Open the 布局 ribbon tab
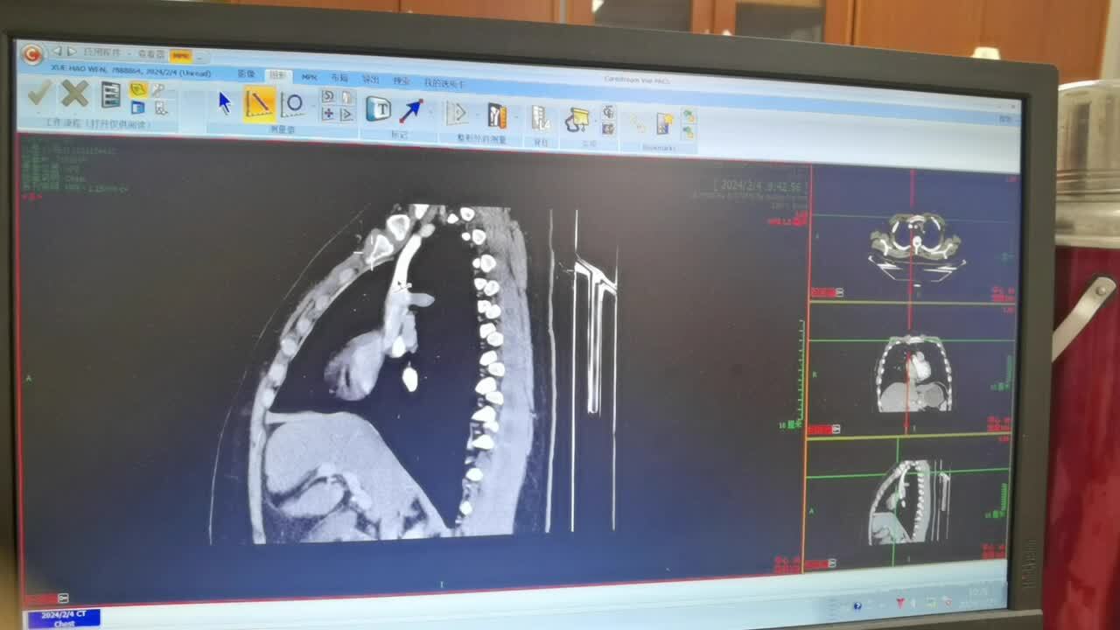This screenshot has height=630, width=1120. 339,78
